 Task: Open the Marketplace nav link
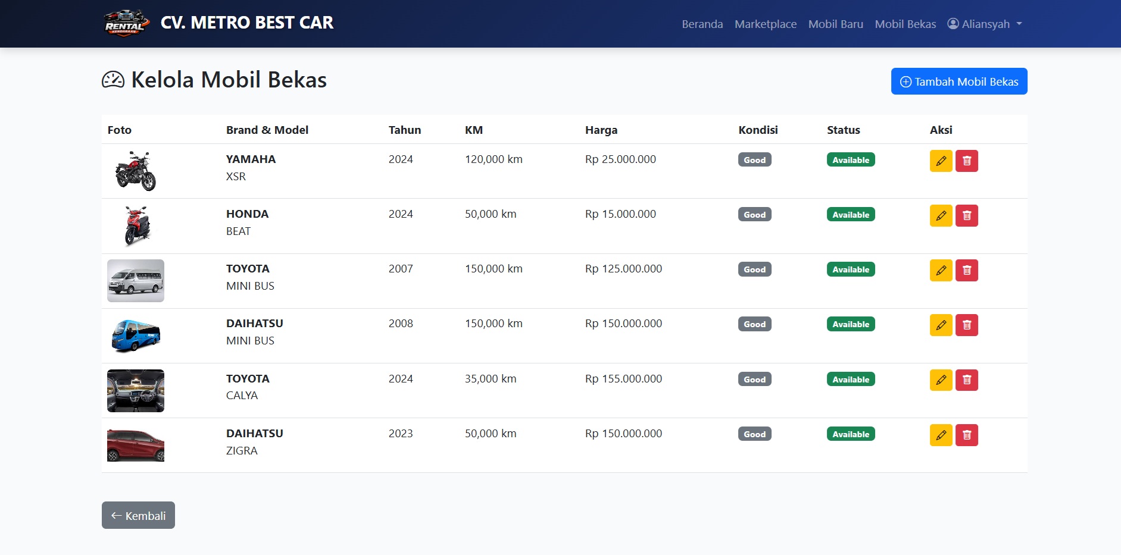tap(765, 24)
